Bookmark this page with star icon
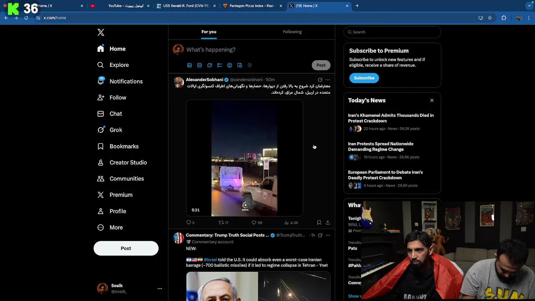This screenshot has height=301, width=535. tap(490, 18)
